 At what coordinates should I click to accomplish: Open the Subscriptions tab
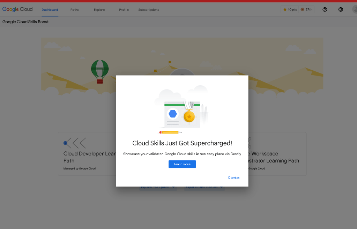pos(149,10)
